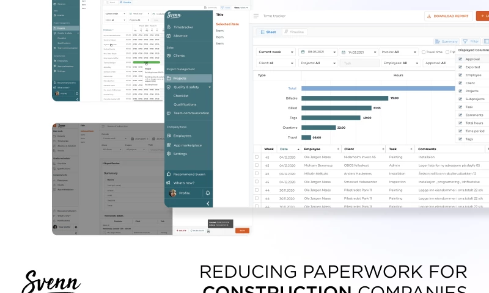Open the Approval: All dropdown
This screenshot has height=293, width=489.
439,63
